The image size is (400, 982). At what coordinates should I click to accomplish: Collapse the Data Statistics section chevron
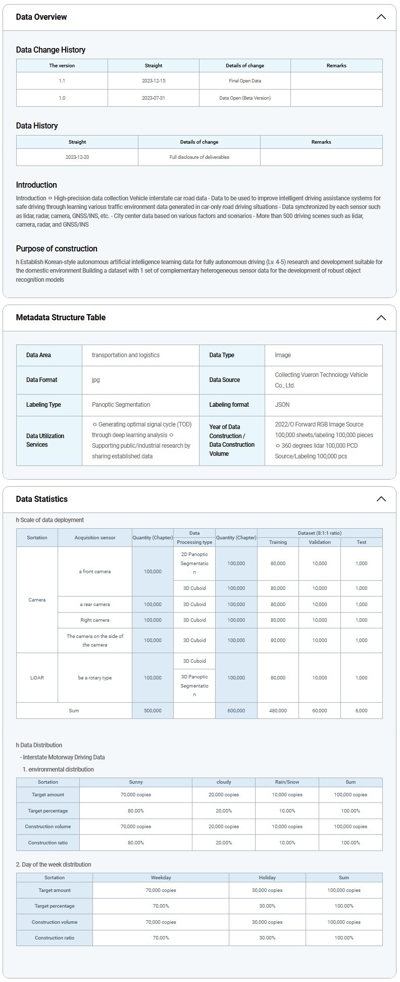coord(381,499)
